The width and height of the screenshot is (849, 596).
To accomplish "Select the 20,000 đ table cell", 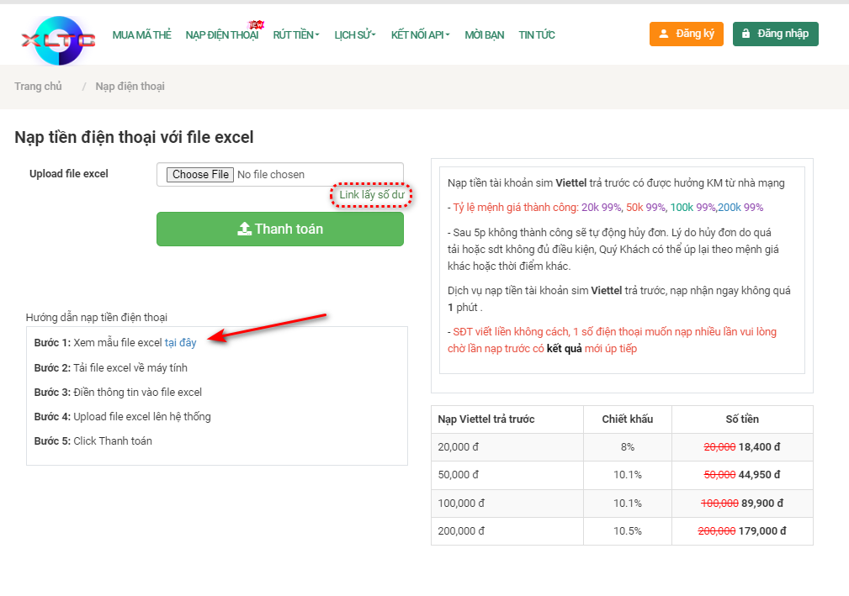I will [x=507, y=447].
